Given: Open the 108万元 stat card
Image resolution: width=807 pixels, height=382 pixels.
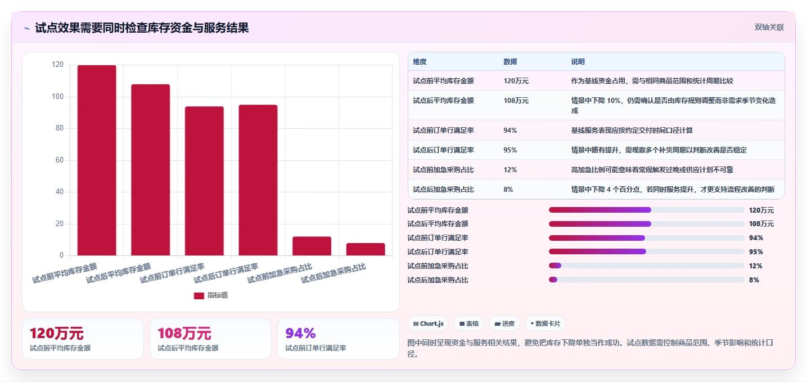Looking at the screenshot, I should pyautogui.click(x=210, y=339).
